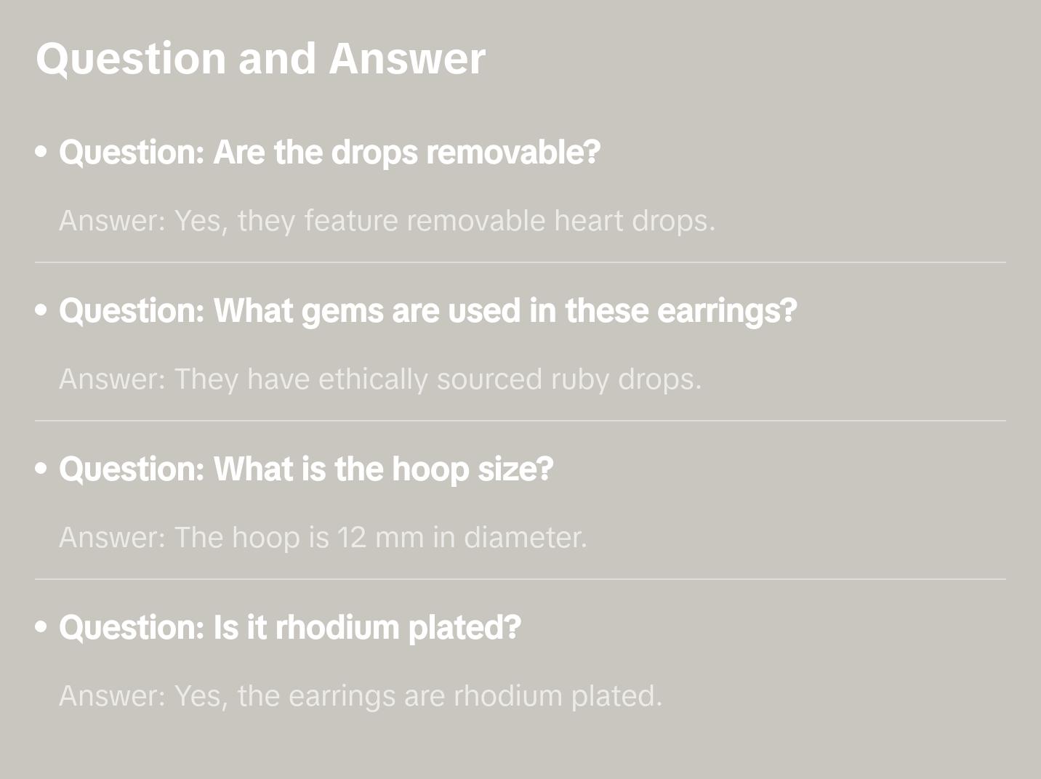This screenshot has width=1041, height=779.
Task: Click the divider line below the heart drops answer
Action: [x=520, y=262]
